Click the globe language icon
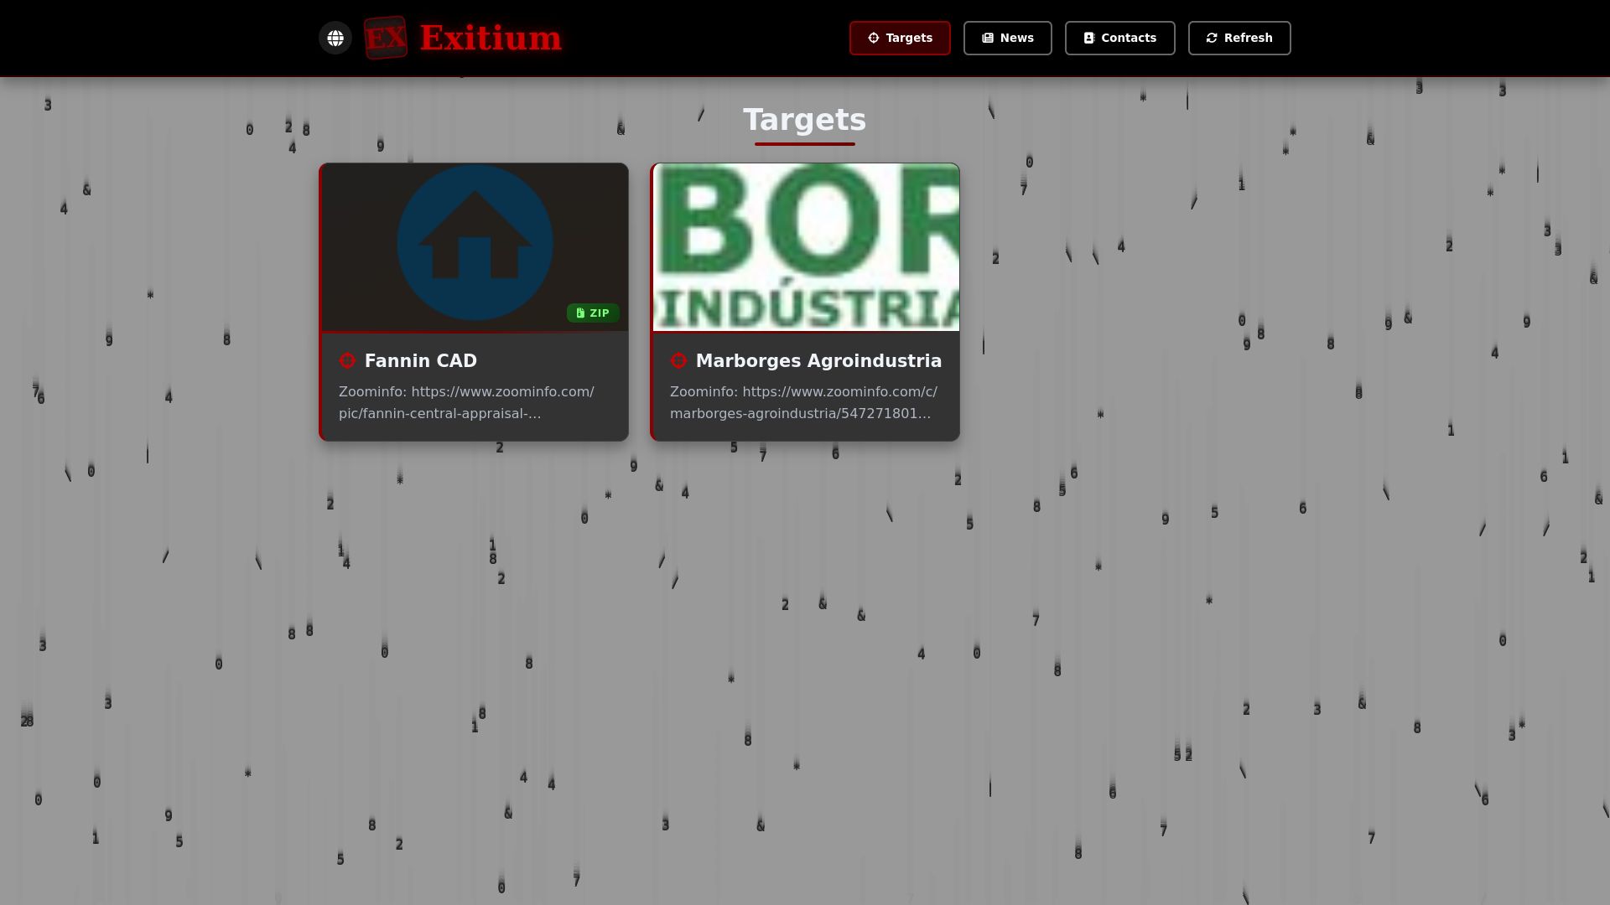1610x905 pixels. [x=335, y=38]
